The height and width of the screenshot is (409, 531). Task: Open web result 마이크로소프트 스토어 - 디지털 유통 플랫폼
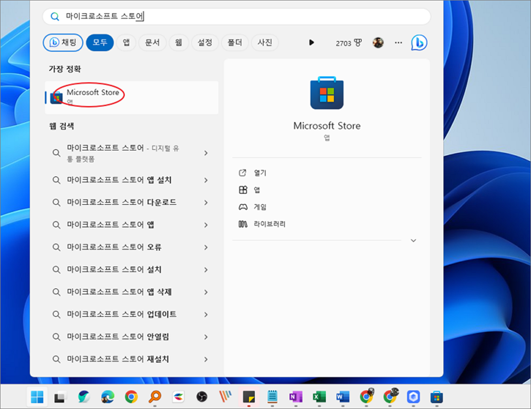click(x=131, y=153)
